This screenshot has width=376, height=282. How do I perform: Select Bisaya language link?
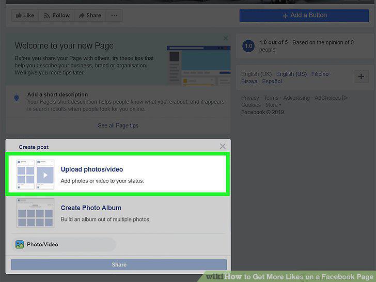click(249, 81)
